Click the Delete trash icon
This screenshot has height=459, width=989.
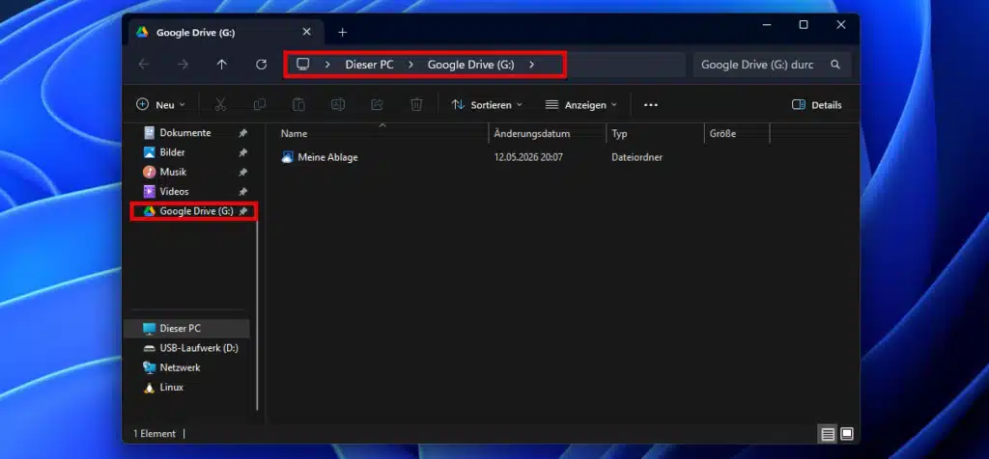[416, 104]
